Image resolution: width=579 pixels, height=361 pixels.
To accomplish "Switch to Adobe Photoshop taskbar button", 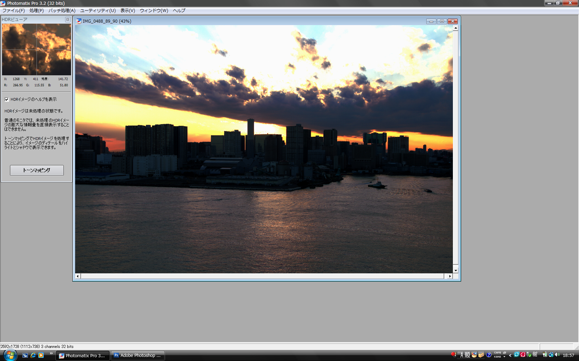I will click(x=138, y=355).
